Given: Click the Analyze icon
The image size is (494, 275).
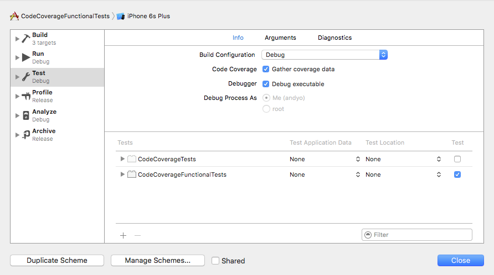Looking at the screenshot, I should (26, 115).
